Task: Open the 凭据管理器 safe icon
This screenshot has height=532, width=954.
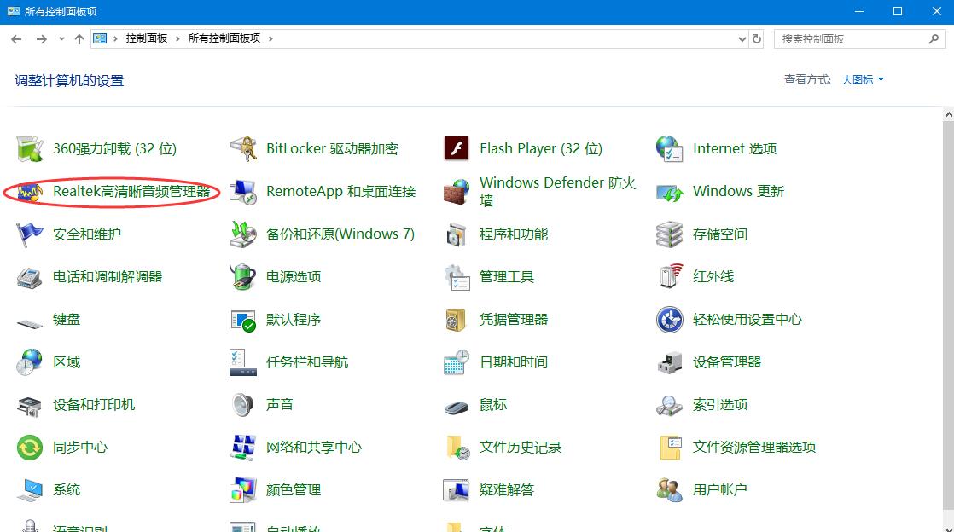Action: coord(457,320)
